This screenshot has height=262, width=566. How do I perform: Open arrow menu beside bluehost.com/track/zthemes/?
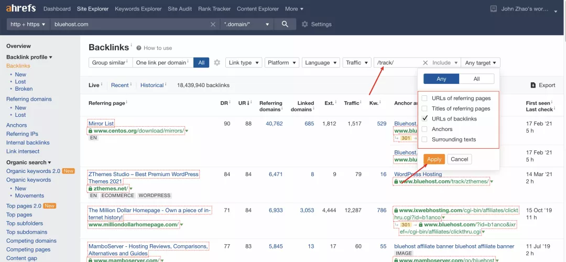tap(492, 181)
